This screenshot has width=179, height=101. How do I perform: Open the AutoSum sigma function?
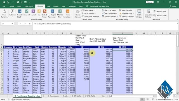pos(12,14)
